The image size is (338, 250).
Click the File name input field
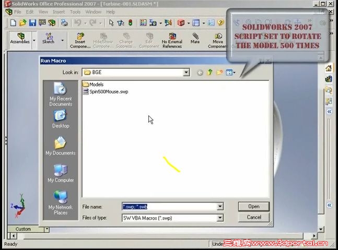point(170,207)
